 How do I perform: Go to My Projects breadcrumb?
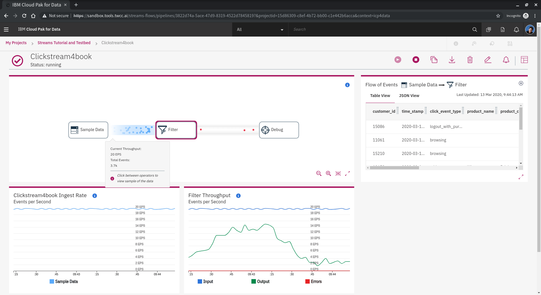16,43
